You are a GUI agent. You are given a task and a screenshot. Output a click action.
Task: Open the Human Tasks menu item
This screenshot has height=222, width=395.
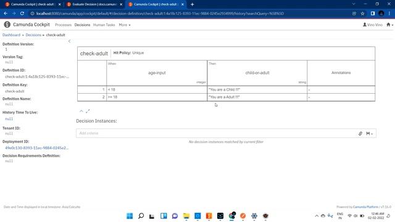tap(104, 25)
